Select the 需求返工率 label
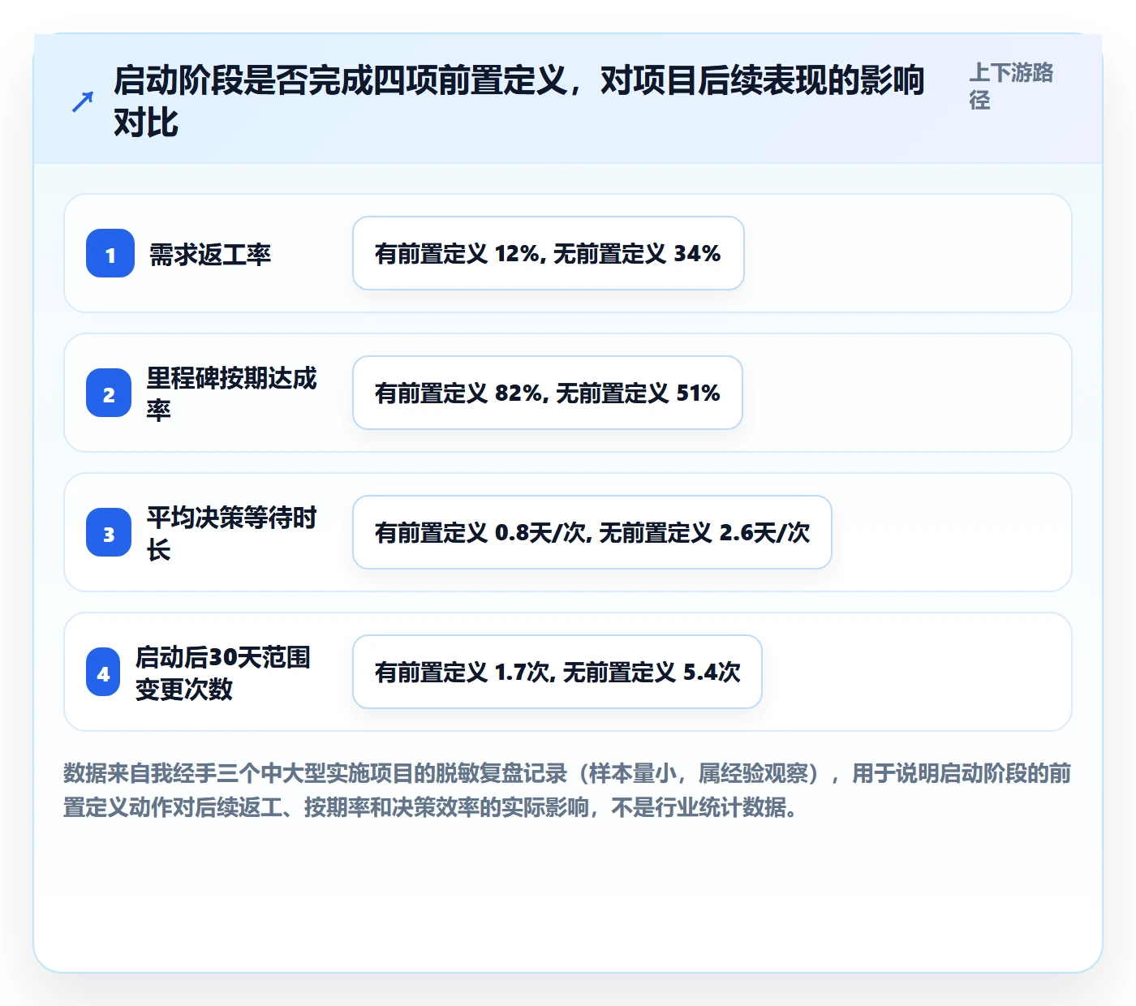This screenshot has height=1006, width=1136. (x=210, y=254)
